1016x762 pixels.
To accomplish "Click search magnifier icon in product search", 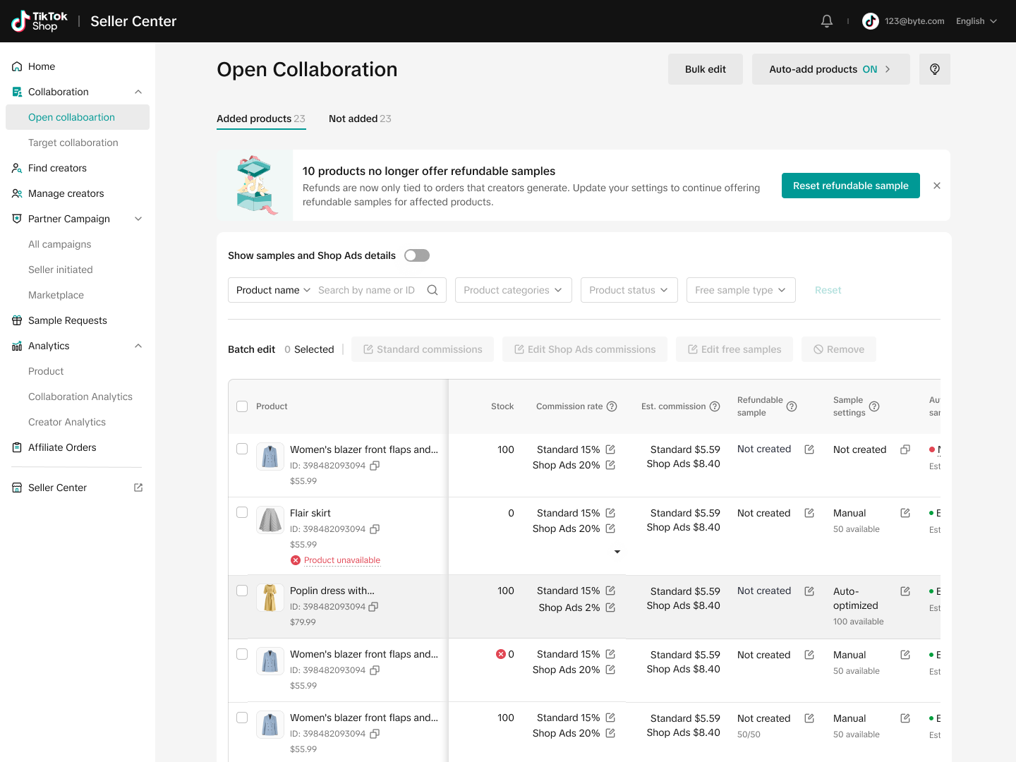I will [x=433, y=290].
